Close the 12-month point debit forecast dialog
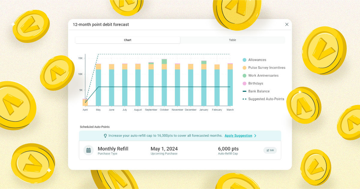The image size is (360, 189). pos(286,25)
